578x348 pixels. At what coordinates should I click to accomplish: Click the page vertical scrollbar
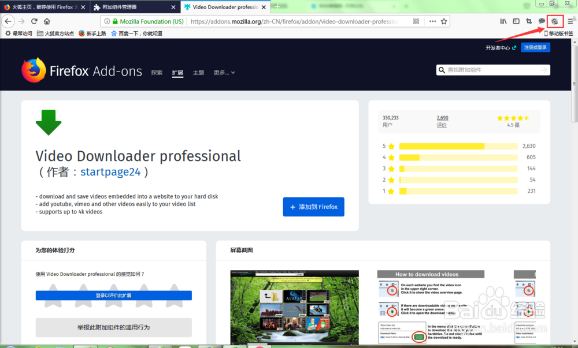tap(575, 83)
